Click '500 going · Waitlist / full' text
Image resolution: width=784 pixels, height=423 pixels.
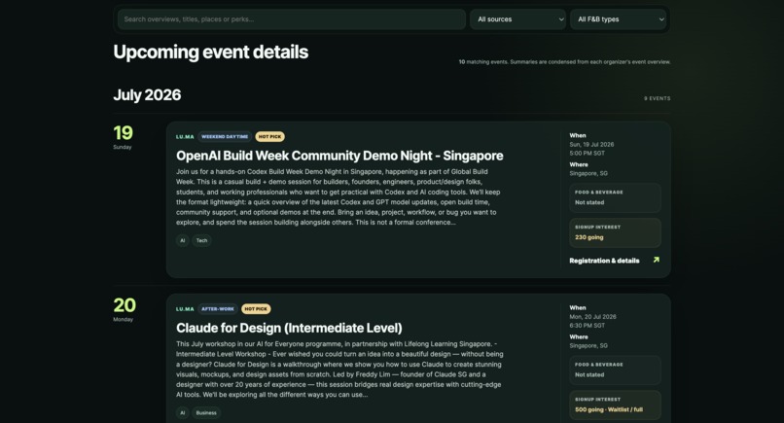click(x=609, y=409)
